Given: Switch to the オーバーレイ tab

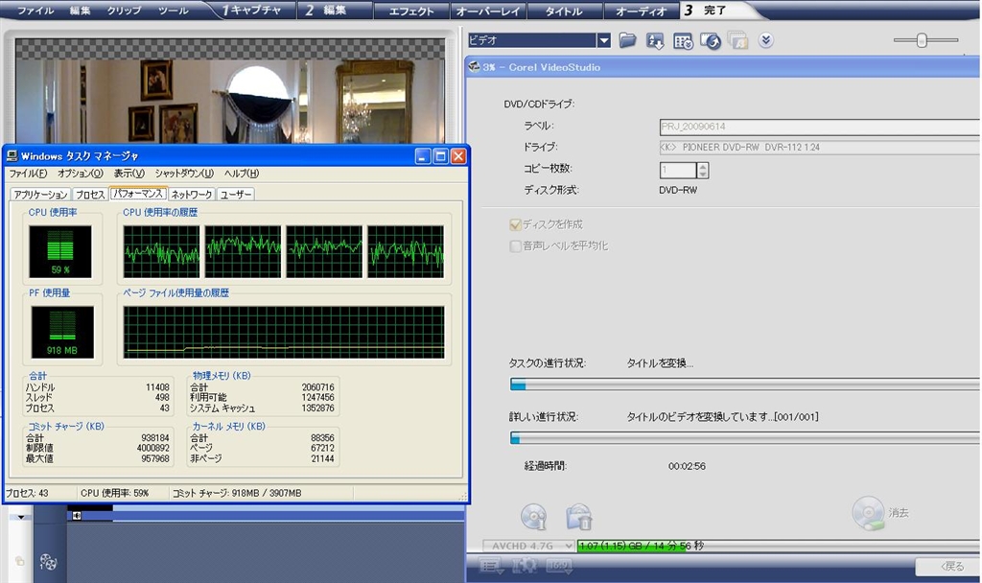Looking at the screenshot, I should click(488, 11).
